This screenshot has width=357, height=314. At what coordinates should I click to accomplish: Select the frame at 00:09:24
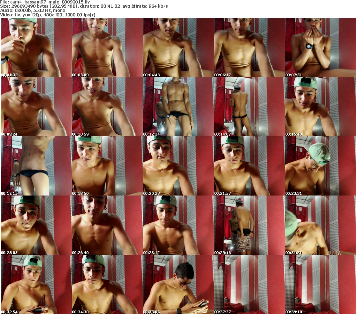36,107
